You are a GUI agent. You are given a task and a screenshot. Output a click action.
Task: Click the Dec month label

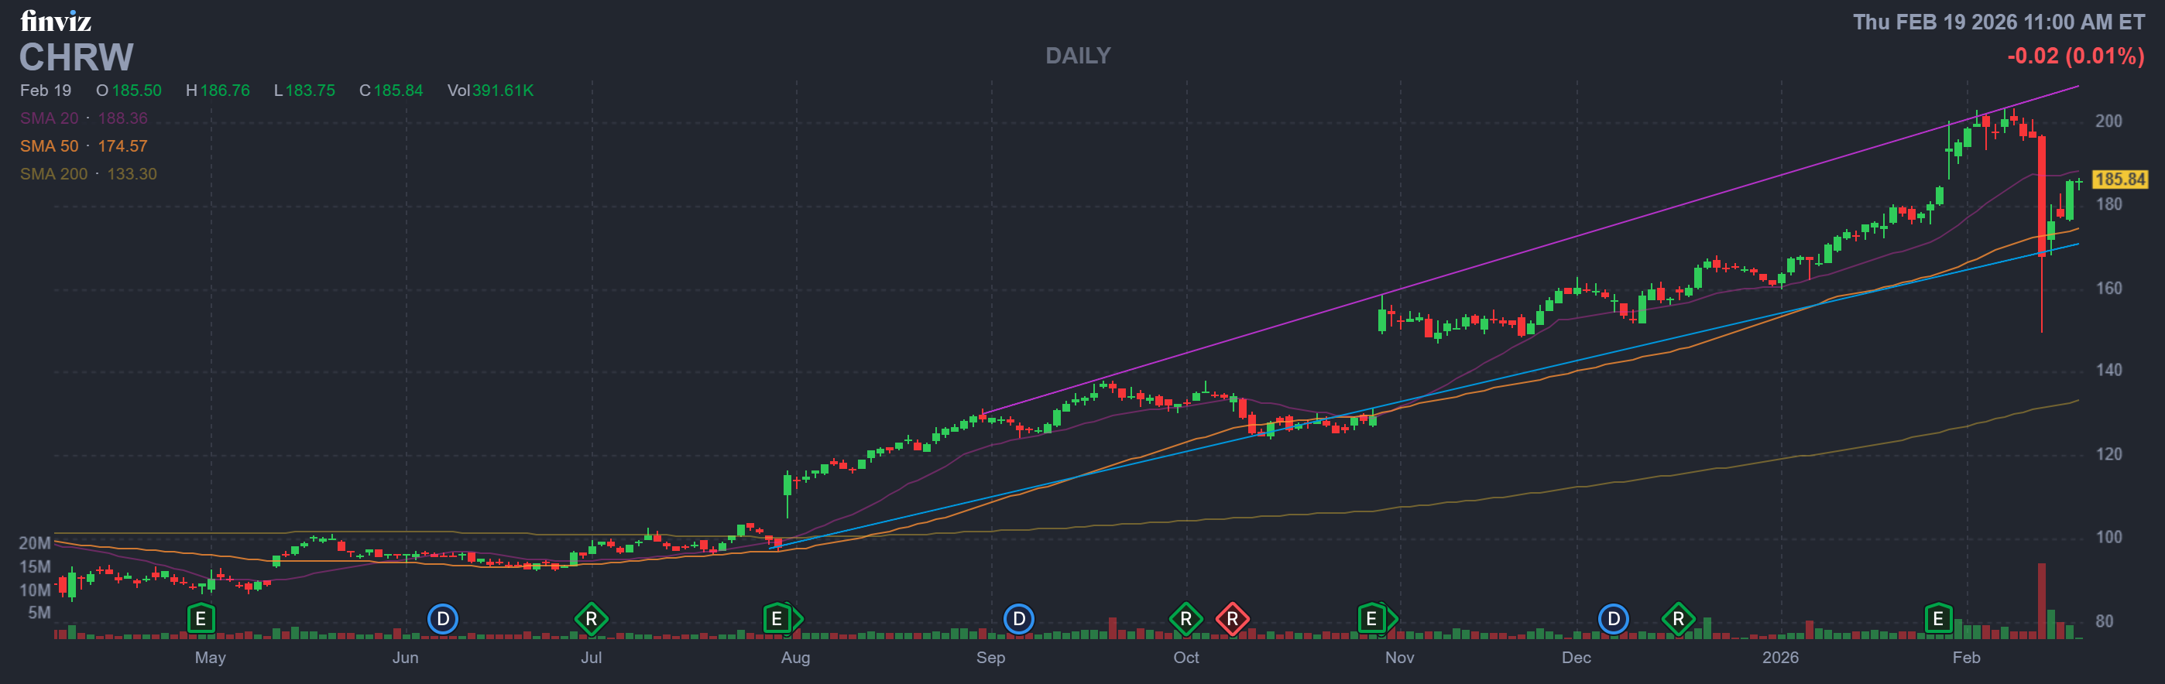click(x=1576, y=657)
